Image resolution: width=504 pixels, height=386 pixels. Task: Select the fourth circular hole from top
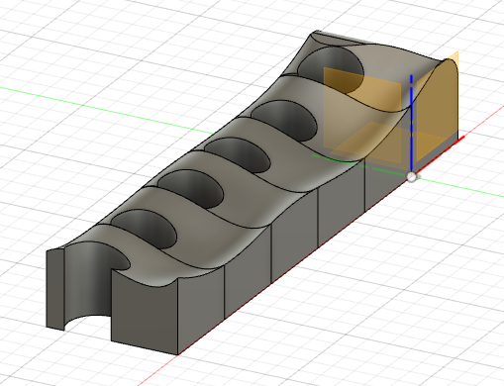(x=191, y=189)
